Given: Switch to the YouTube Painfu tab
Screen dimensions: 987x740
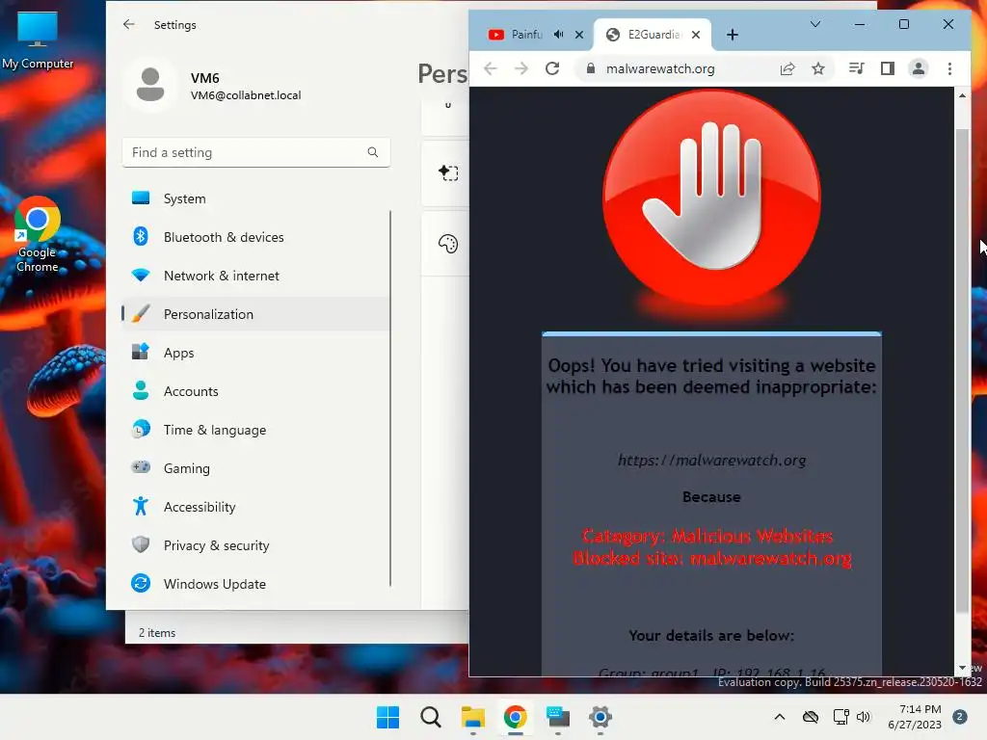Looking at the screenshot, I should [526, 35].
